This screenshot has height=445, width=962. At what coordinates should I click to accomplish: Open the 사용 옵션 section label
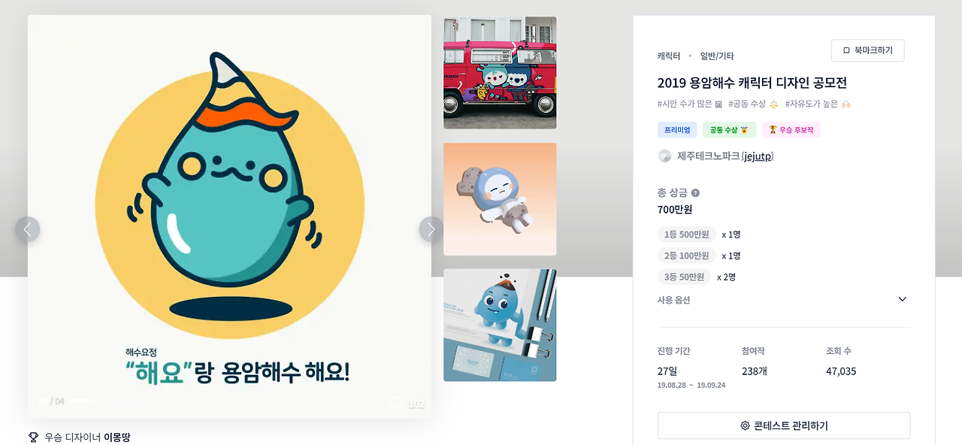coord(673,300)
